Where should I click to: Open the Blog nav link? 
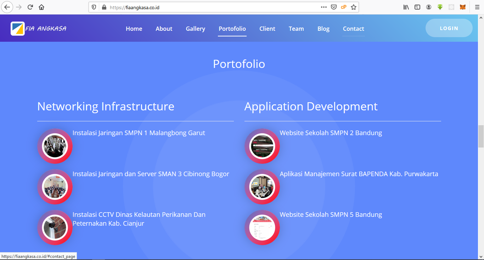pos(323,29)
